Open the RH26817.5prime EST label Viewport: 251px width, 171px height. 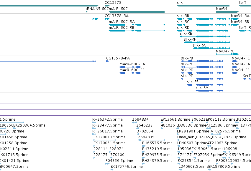[107, 131]
